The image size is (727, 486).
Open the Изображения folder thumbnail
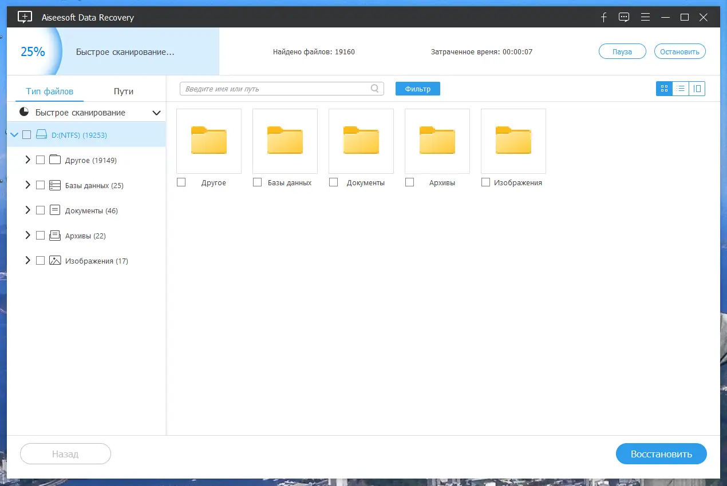pyautogui.click(x=513, y=141)
